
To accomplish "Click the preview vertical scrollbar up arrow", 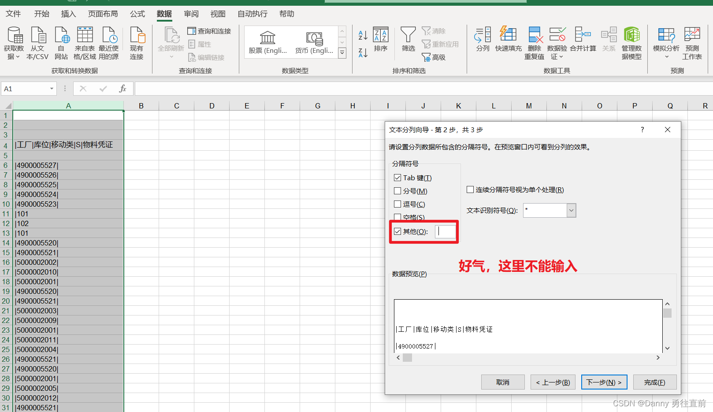I will pos(667,304).
